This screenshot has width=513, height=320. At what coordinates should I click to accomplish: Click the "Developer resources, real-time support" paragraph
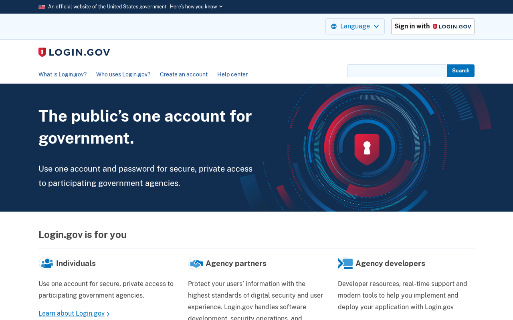[402, 296]
